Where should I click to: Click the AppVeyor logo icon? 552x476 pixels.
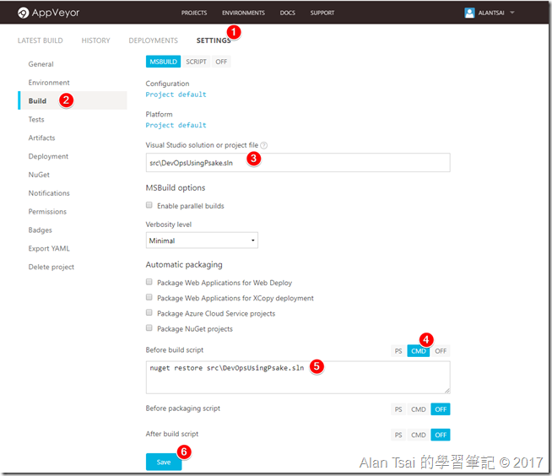(23, 13)
